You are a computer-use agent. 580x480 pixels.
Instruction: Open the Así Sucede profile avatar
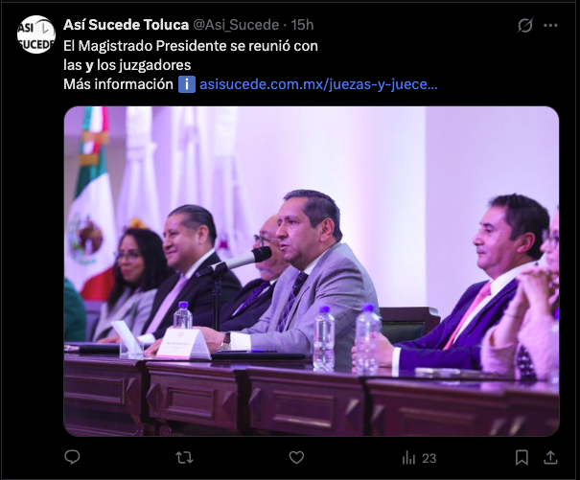pos(36,34)
